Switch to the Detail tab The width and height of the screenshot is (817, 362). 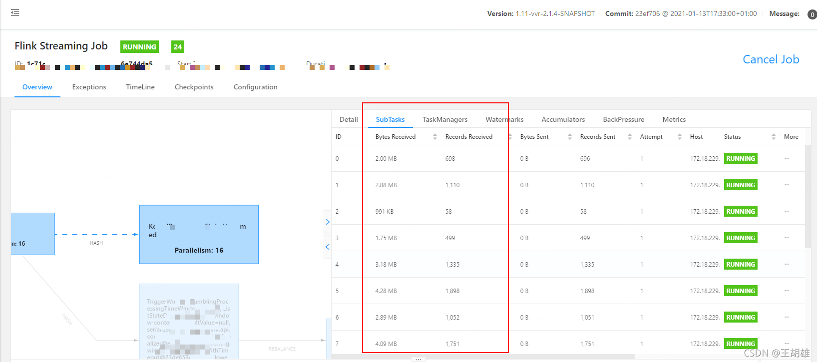[x=349, y=119]
